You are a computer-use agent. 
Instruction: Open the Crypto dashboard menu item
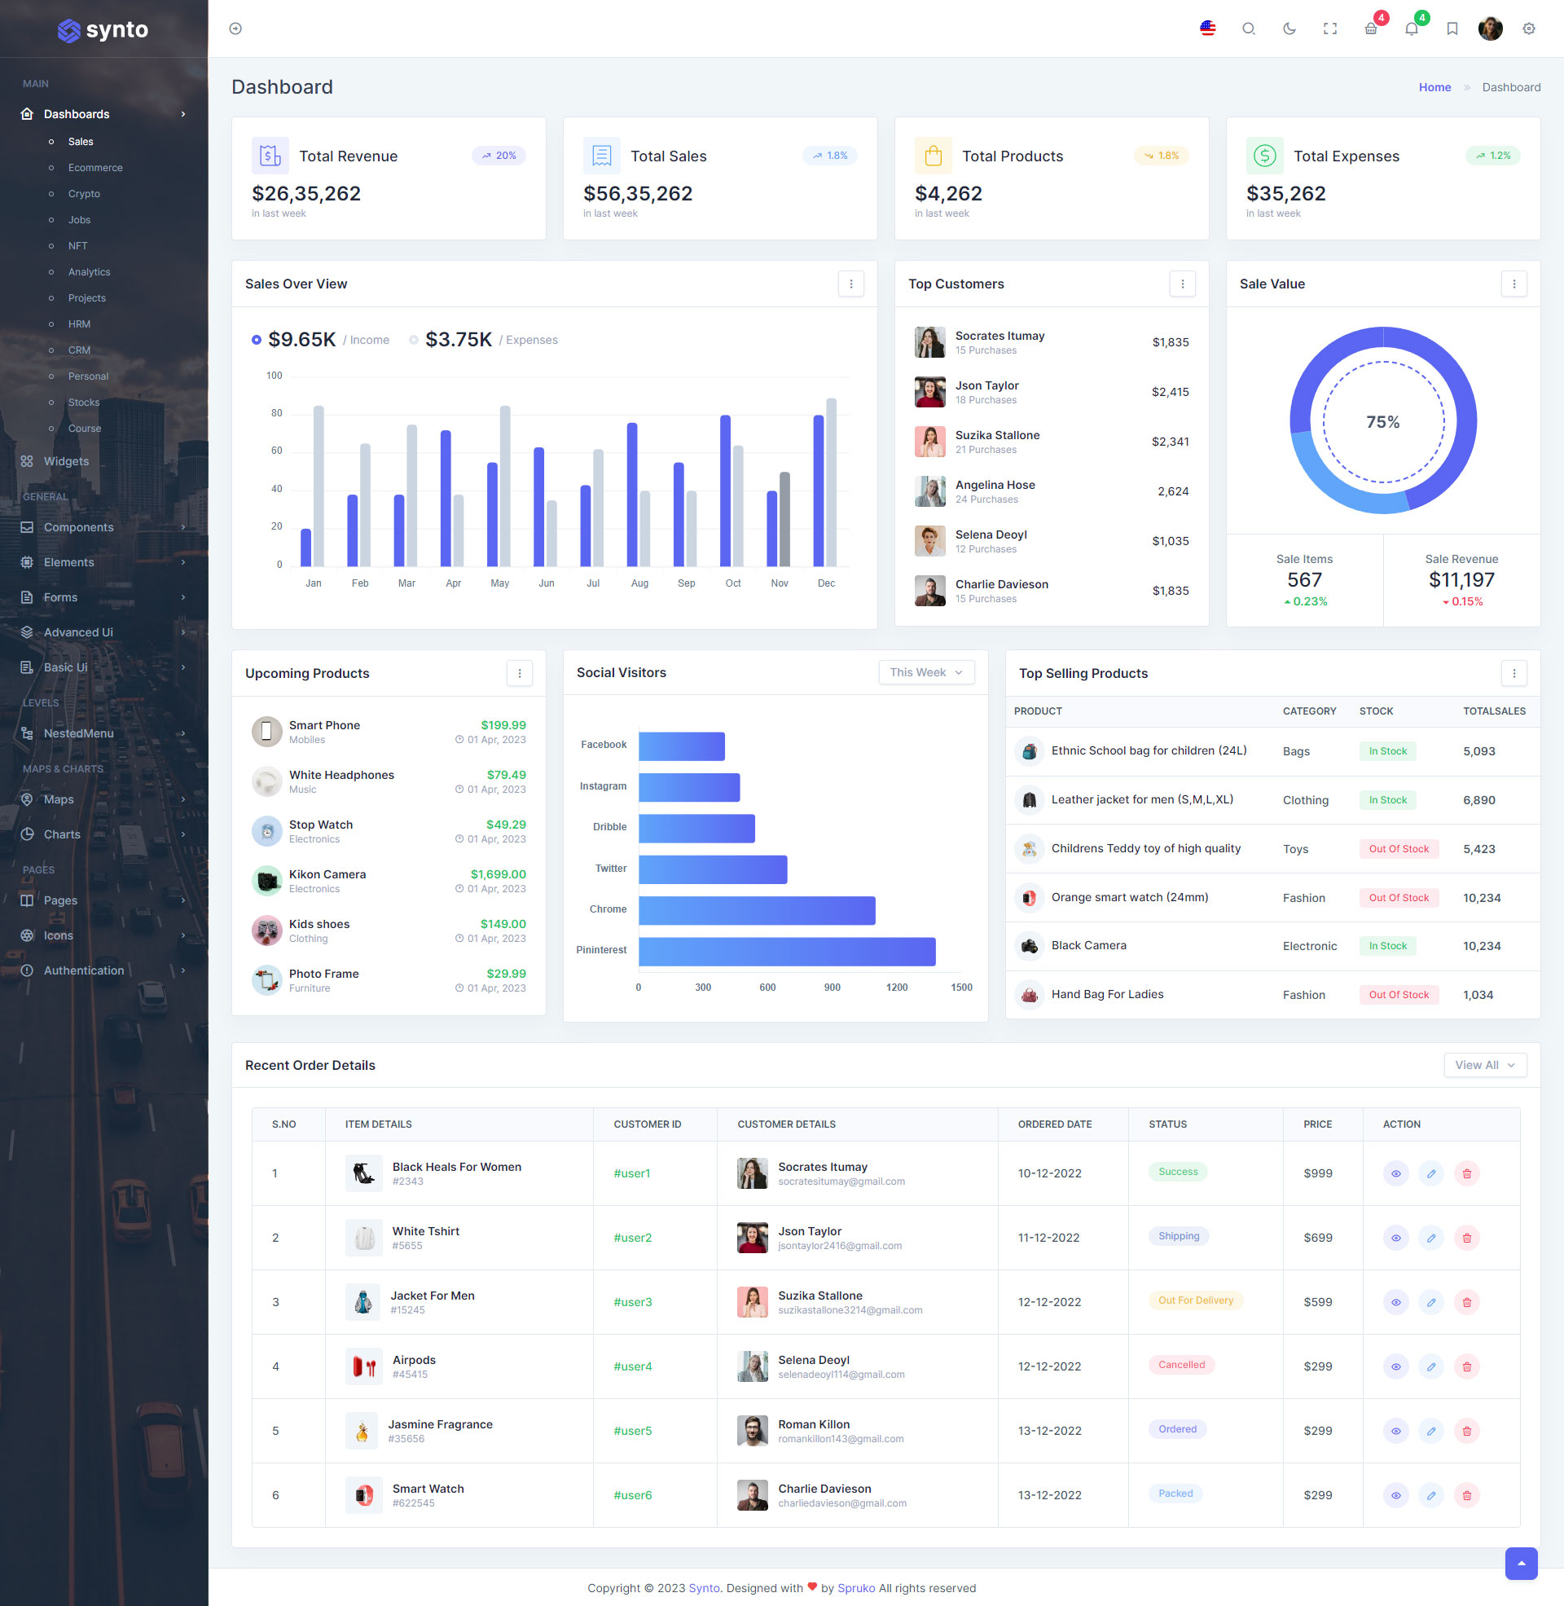click(84, 194)
